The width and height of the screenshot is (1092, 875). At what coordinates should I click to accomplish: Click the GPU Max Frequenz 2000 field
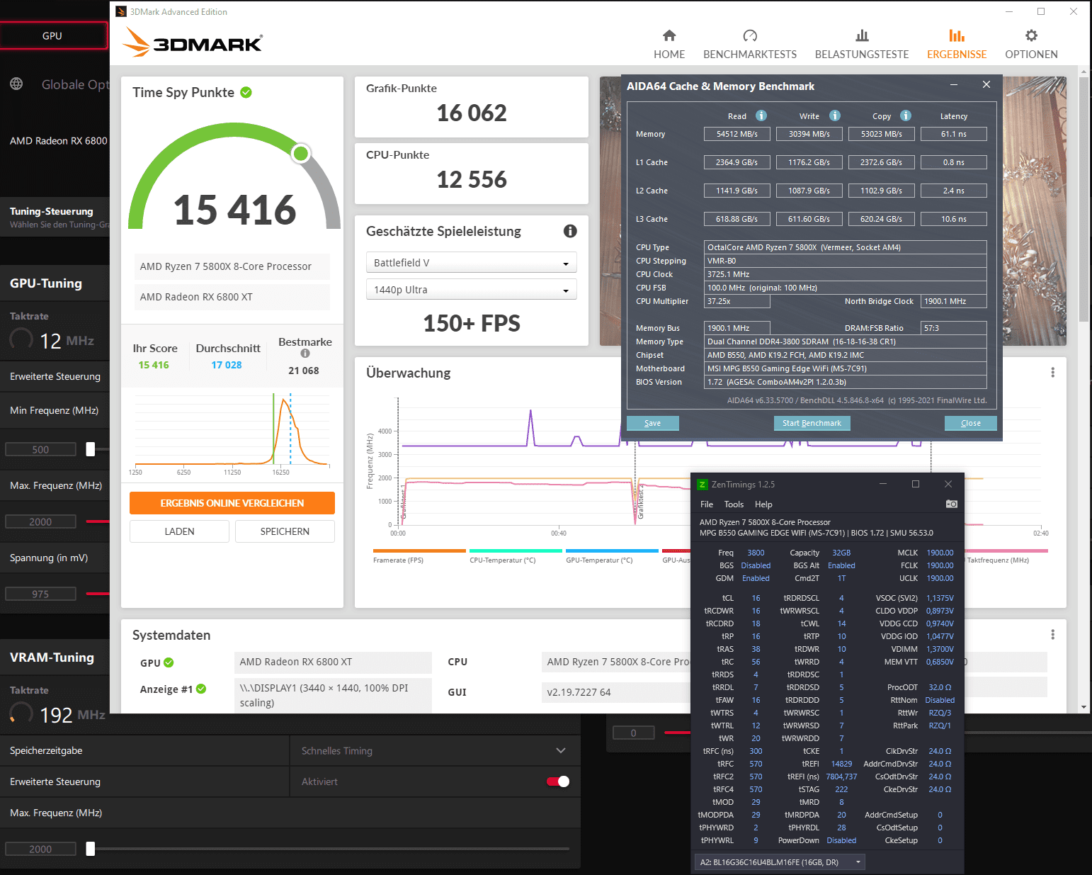(x=40, y=521)
